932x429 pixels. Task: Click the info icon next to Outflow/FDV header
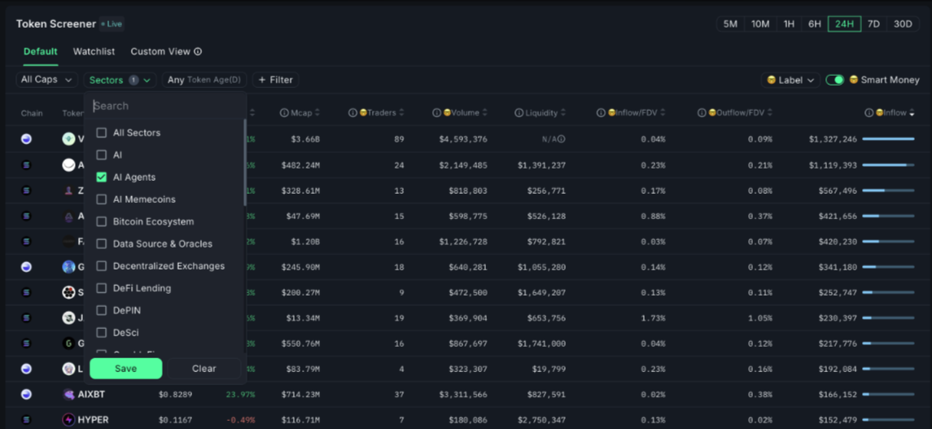tap(702, 113)
